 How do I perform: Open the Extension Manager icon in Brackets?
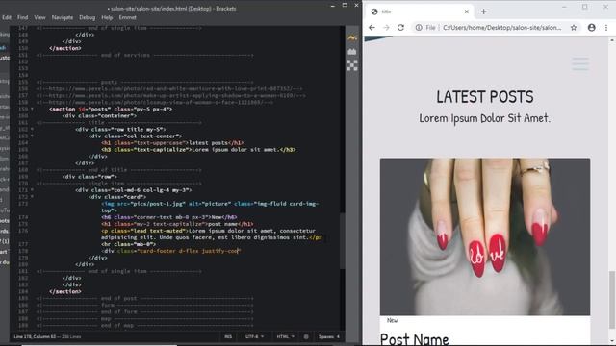click(352, 51)
